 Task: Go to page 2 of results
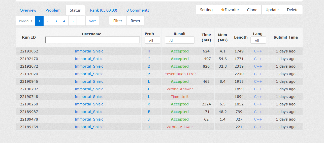pos(47,21)
